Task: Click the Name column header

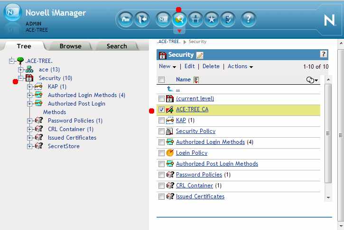Action: (183, 80)
